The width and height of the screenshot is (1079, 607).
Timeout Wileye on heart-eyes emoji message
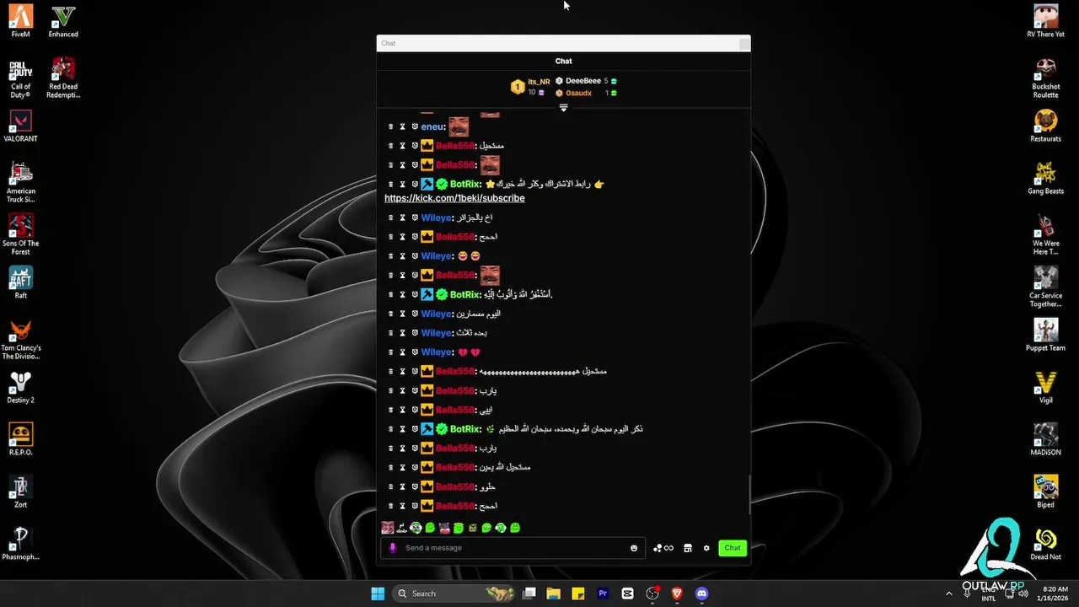(x=402, y=256)
